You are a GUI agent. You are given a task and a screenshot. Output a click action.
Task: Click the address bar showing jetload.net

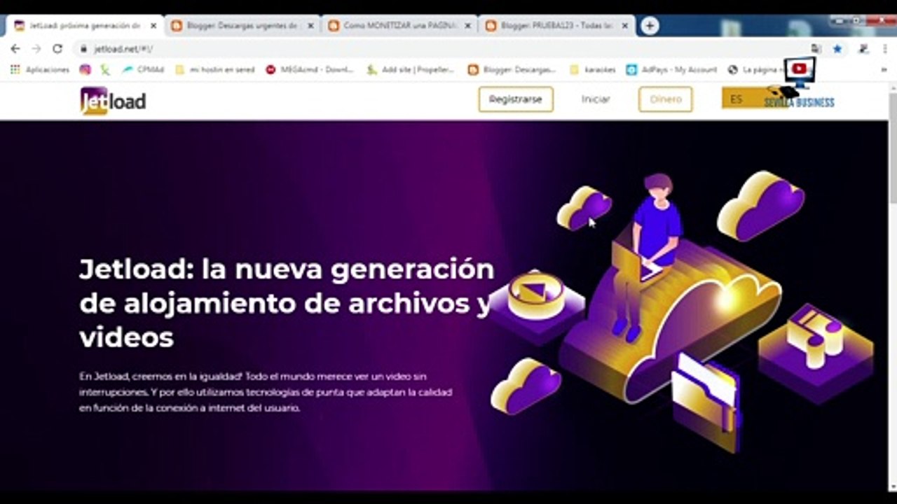click(x=441, y=49)
